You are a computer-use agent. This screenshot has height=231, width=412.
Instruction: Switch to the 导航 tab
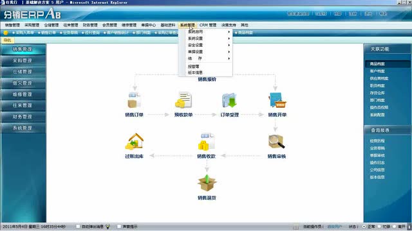(8, 40)
